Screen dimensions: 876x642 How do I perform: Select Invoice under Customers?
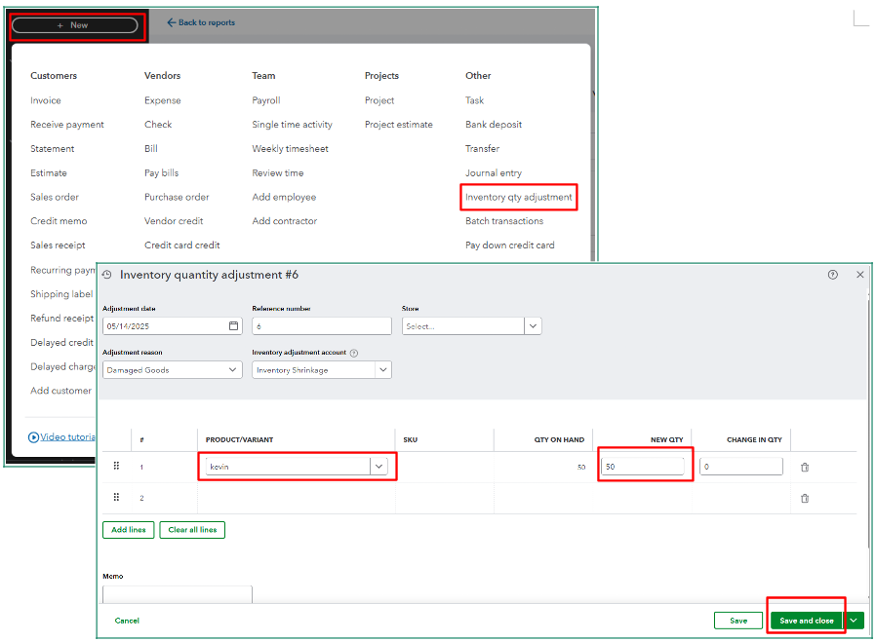pyautogui.click(x=46, y=100)
